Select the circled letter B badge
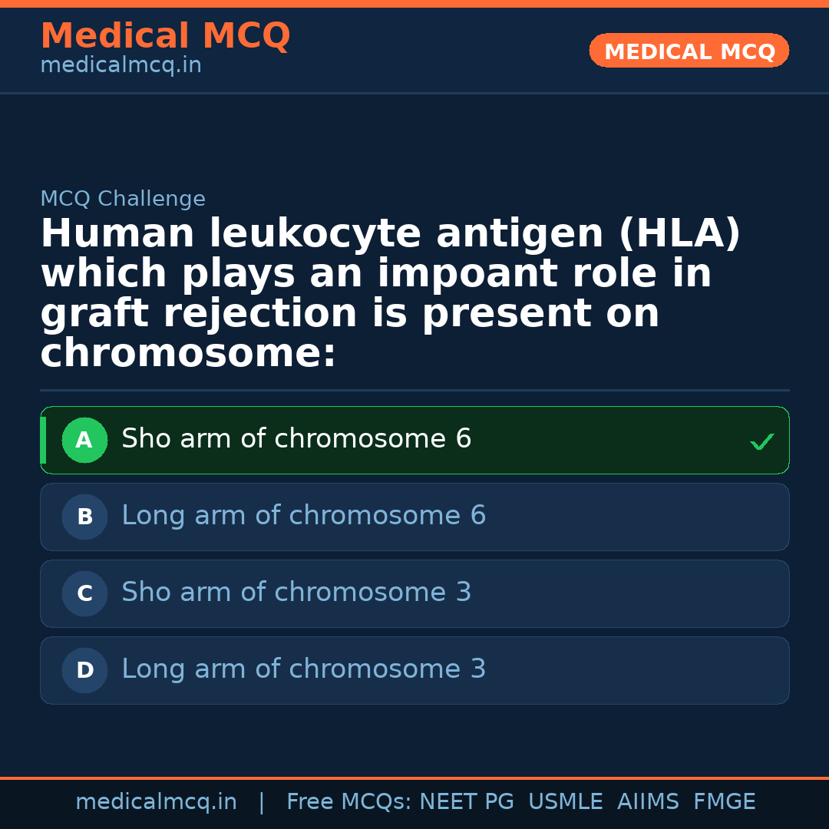This screenshot has width=829, height=829. coord(84,517)
